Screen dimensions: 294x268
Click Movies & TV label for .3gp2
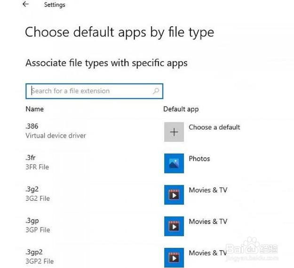pyautogui.click(x=208, y=253)
